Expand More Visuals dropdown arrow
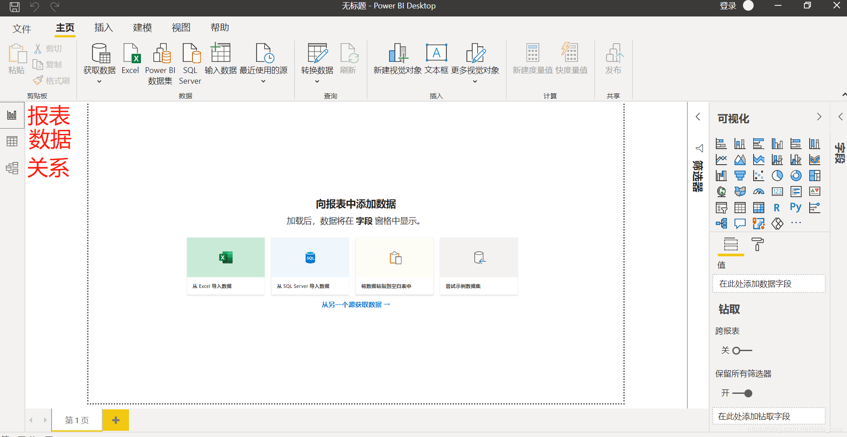847x437 pixels. [x=475, y=81]
